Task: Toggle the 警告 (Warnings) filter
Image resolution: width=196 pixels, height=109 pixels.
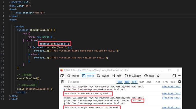Action: click(127, 82)
